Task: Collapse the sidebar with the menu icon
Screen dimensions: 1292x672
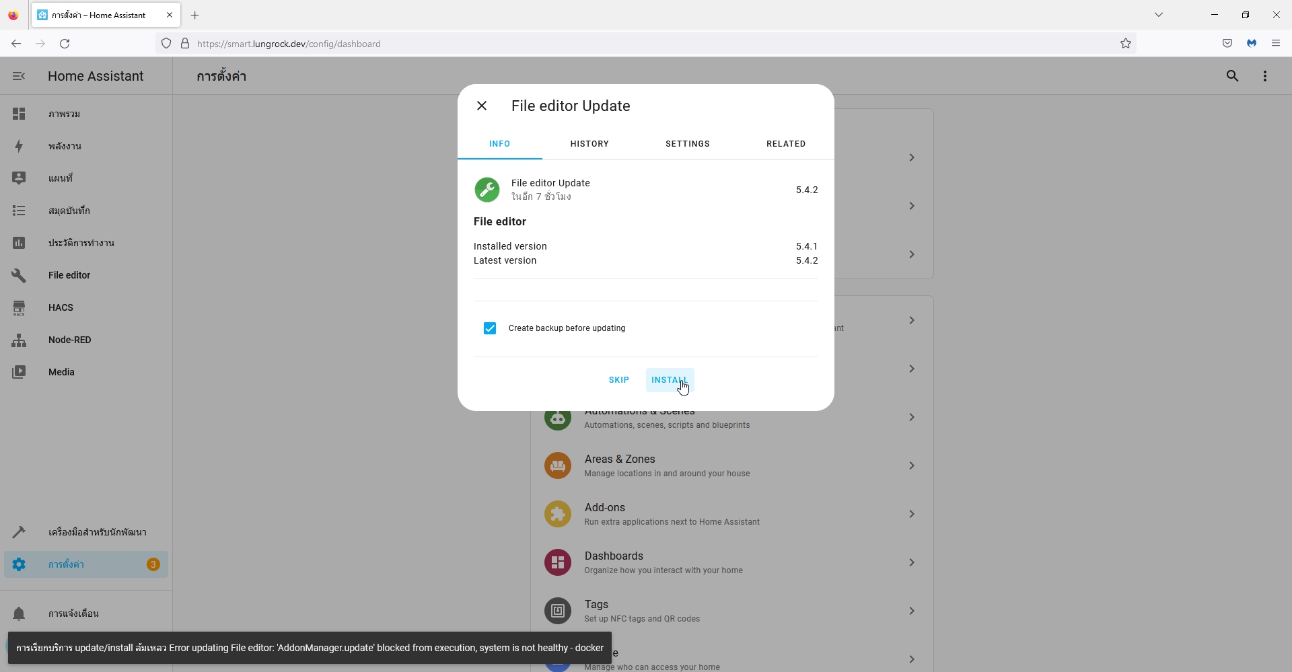Action: point(19,76)
